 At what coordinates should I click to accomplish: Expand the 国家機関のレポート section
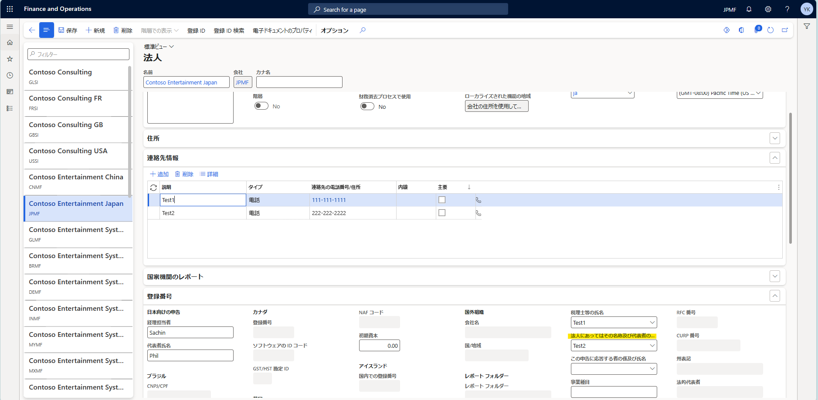click(x=775, y=276)
